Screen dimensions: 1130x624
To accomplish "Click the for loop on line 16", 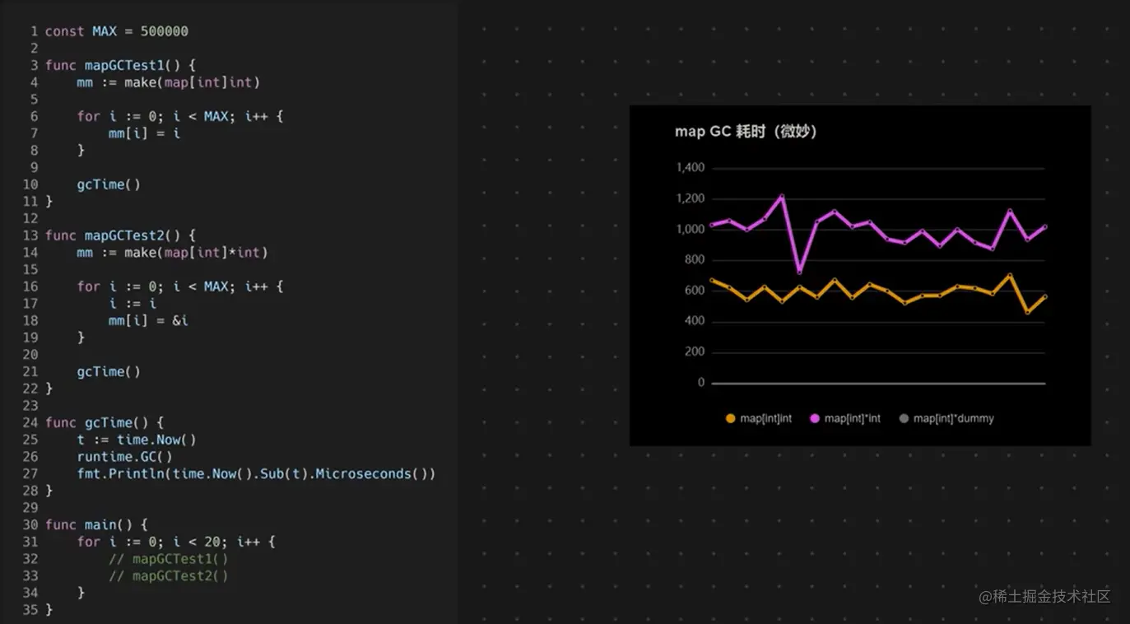I will pos(180,286).
